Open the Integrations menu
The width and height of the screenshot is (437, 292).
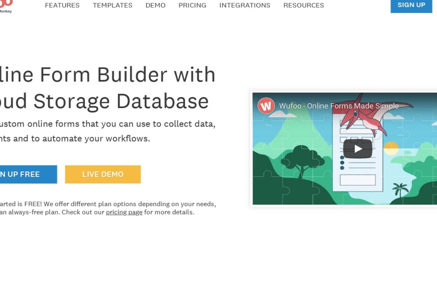click(245, 5)
